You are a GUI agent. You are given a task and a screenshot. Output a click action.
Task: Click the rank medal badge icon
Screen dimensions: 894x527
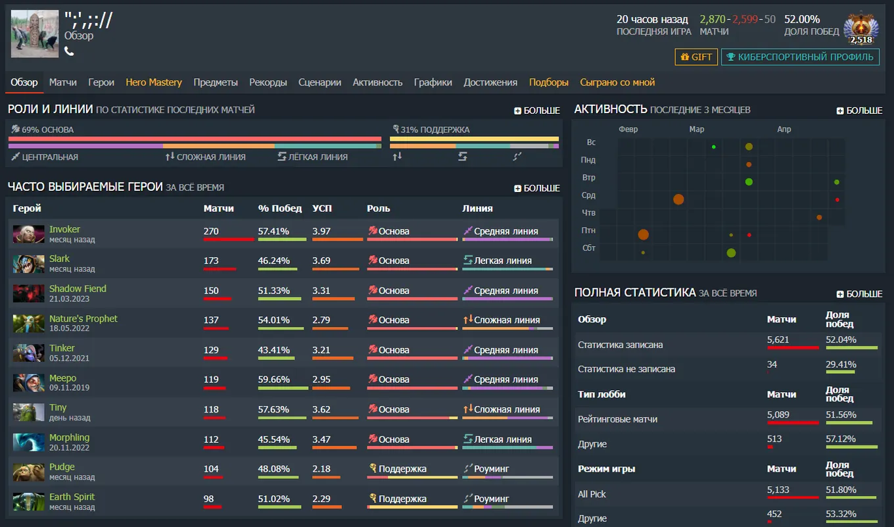click(x=860, y=28)
